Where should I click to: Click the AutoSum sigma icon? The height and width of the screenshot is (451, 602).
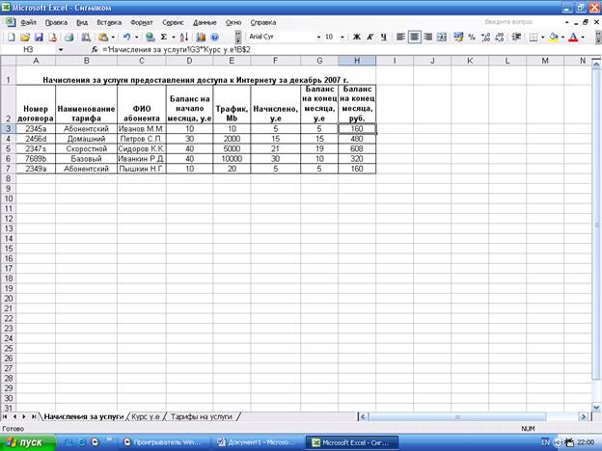(163, 37)
